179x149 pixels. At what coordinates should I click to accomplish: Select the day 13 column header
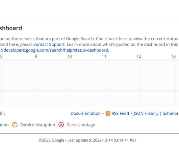click(173, 56)
